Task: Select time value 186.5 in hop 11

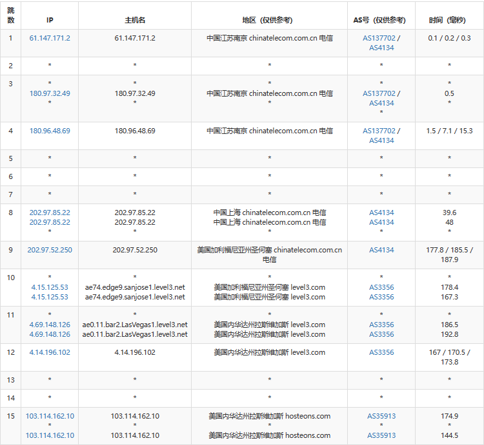Action: (x=449, y=325)
